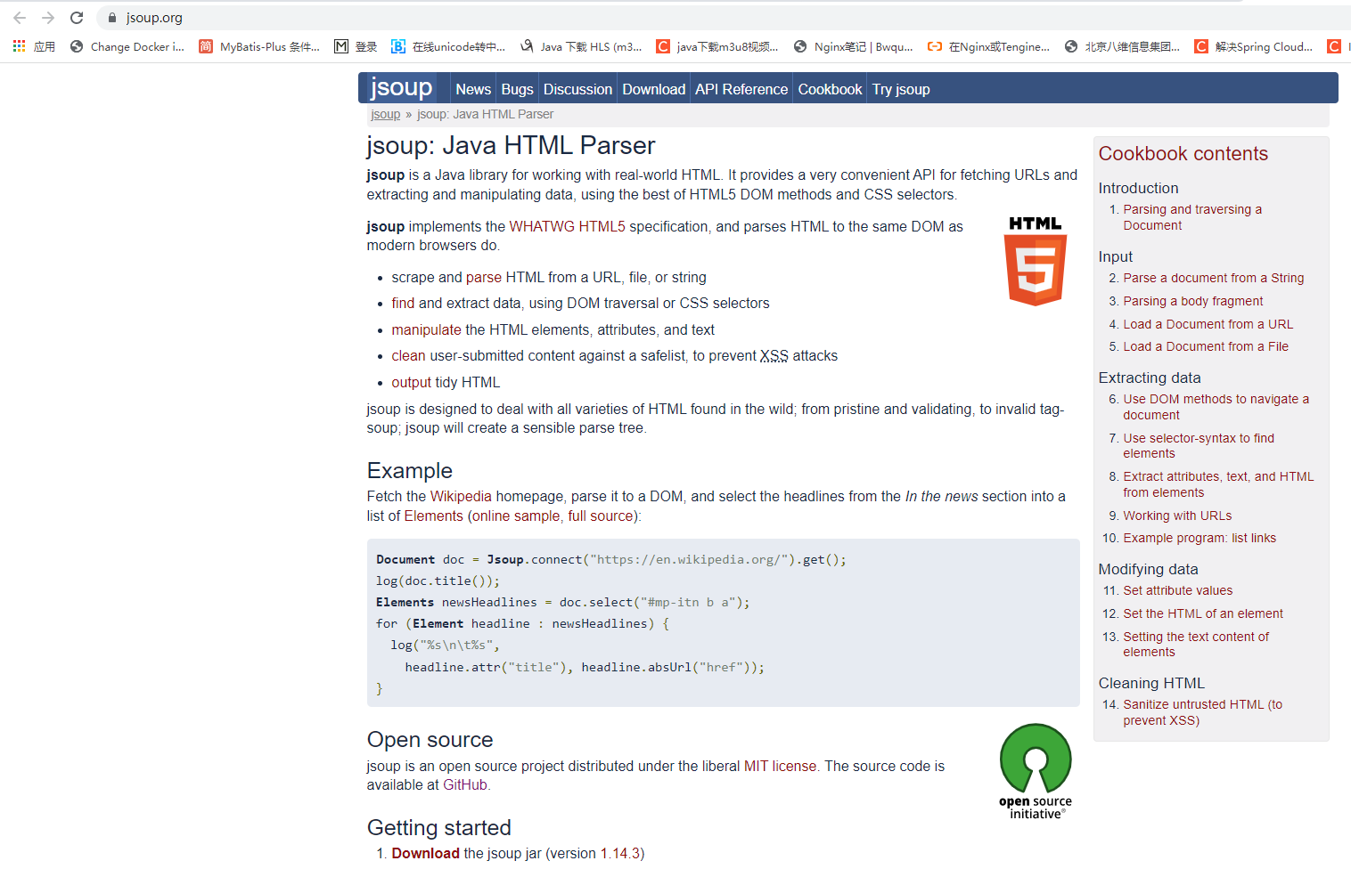Open 'Load a Document from a File'
This screenshot has width=1351, height=869.
point(1205,346)
